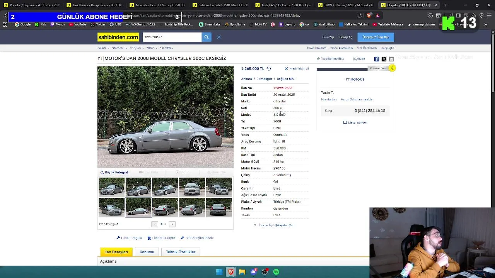The image size is (495, 278).
Task: Open the Karşılaştır compare link
Action: pyautogui.click(x=387, y=48)
